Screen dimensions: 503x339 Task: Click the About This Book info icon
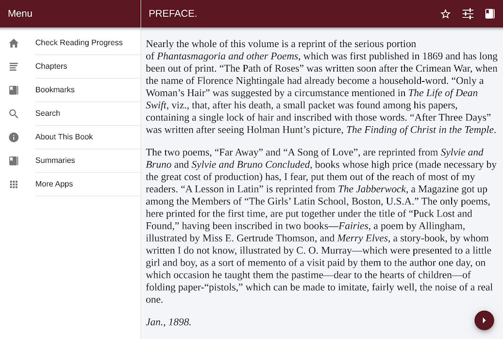pyautogui.click(x=14, y=137)
